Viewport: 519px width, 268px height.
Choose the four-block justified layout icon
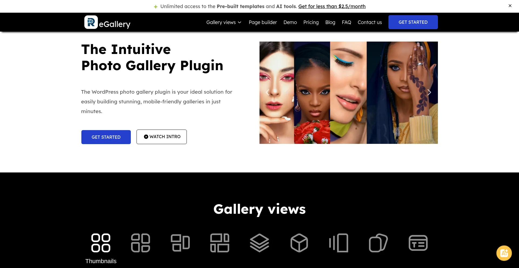click(220, 243)
